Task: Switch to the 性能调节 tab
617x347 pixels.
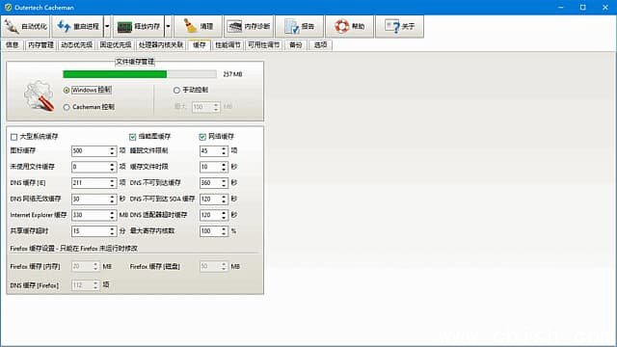Action: pyautogui.click(x=228, y=45)
